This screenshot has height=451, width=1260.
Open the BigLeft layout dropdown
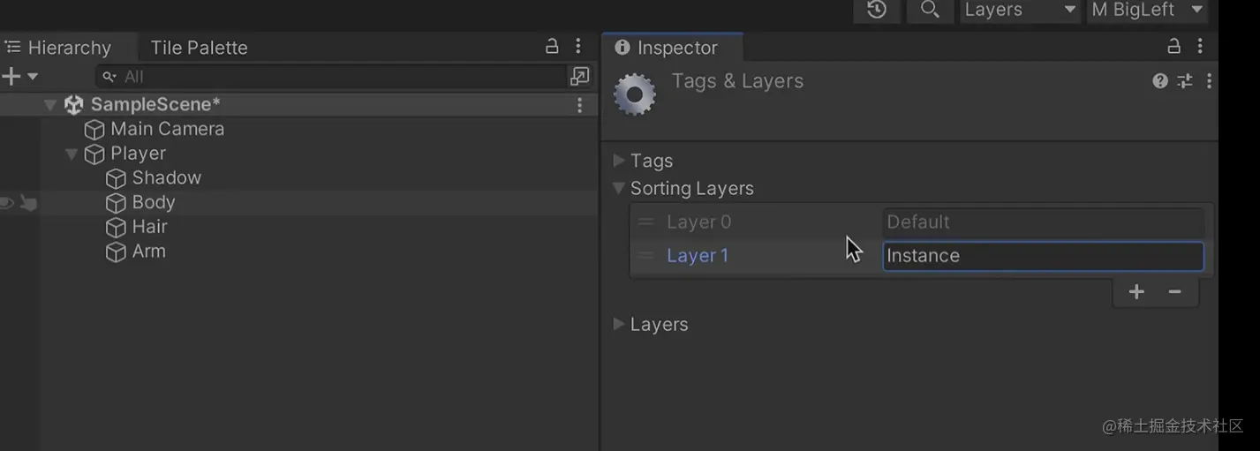tap(1147, 10)
